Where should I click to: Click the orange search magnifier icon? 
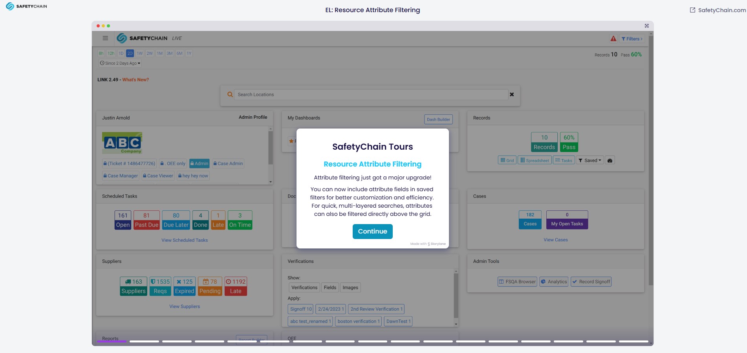(x=230, y=94)
